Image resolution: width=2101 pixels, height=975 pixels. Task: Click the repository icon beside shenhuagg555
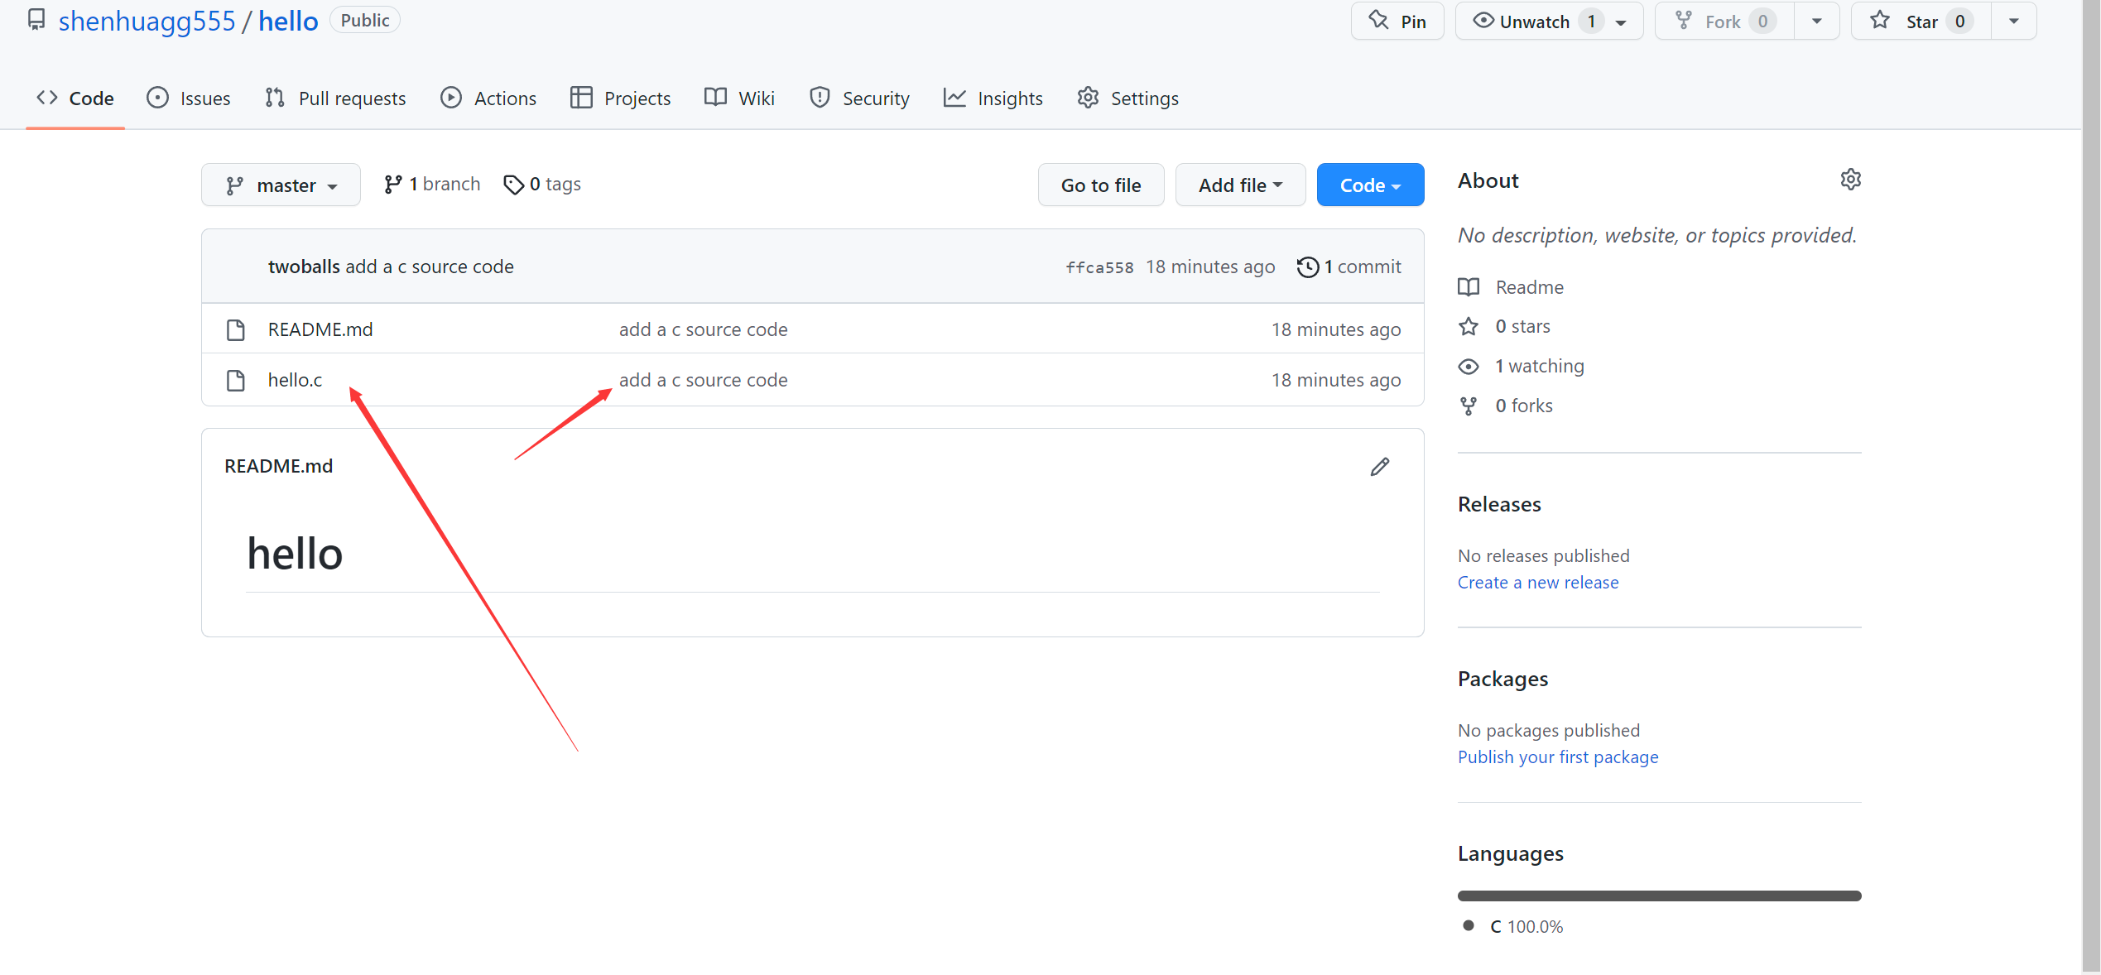(36, 20)
